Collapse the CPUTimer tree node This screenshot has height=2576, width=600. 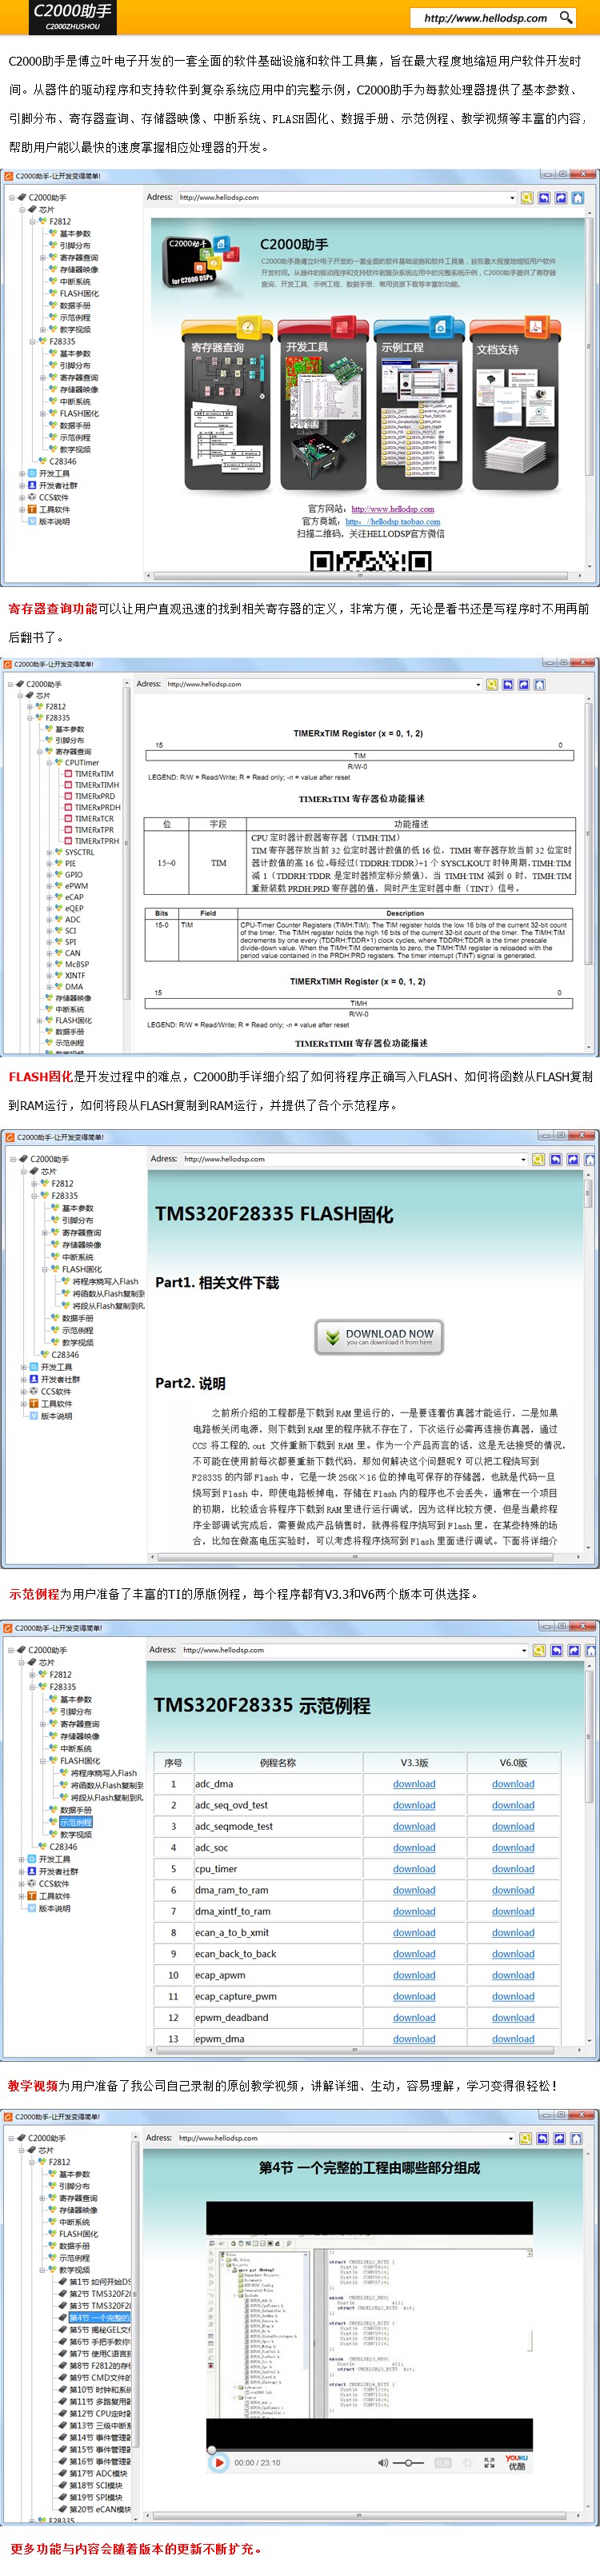47,763
